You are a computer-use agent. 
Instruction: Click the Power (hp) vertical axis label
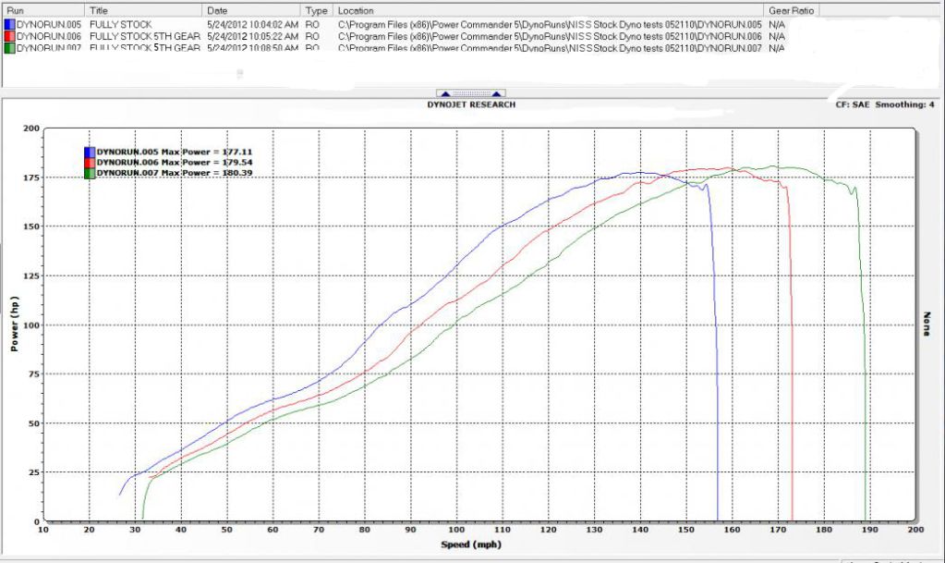(14, 324)
